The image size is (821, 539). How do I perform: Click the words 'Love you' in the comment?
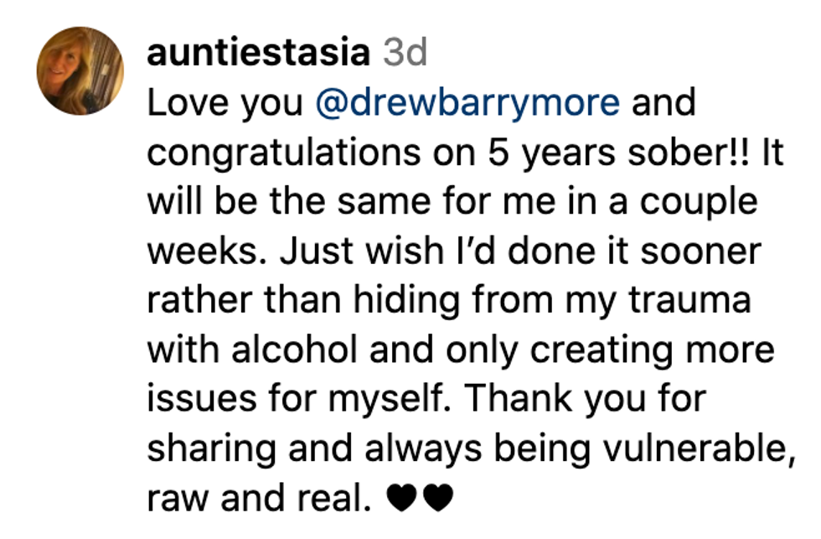click(x=225, y=103)
